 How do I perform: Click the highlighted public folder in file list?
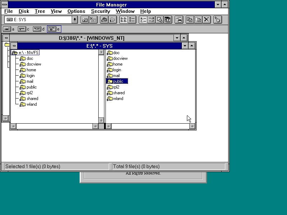[x=117, y=81]
